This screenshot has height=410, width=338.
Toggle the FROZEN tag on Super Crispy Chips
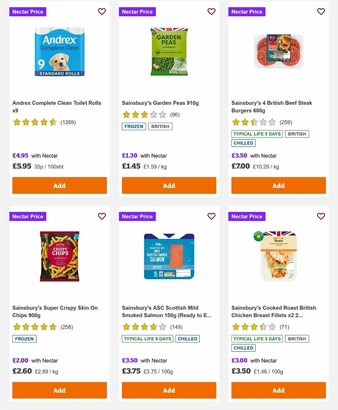[24, 339]
